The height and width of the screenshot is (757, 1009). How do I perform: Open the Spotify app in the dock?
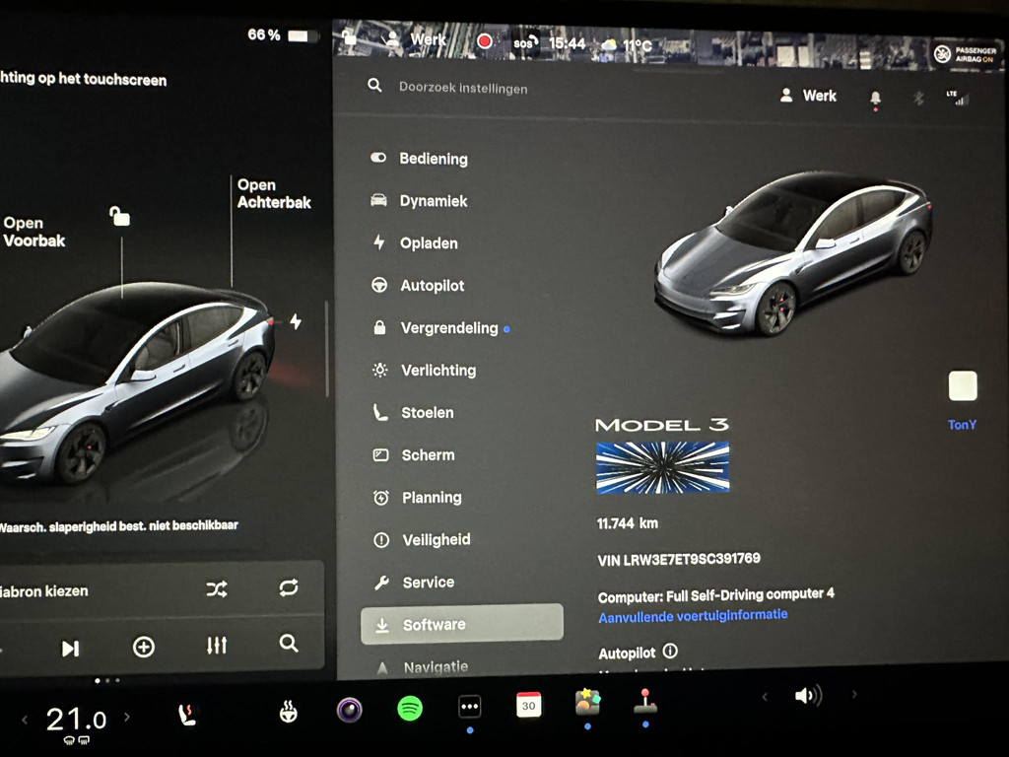pyautogui.click(x=410, y=708)
